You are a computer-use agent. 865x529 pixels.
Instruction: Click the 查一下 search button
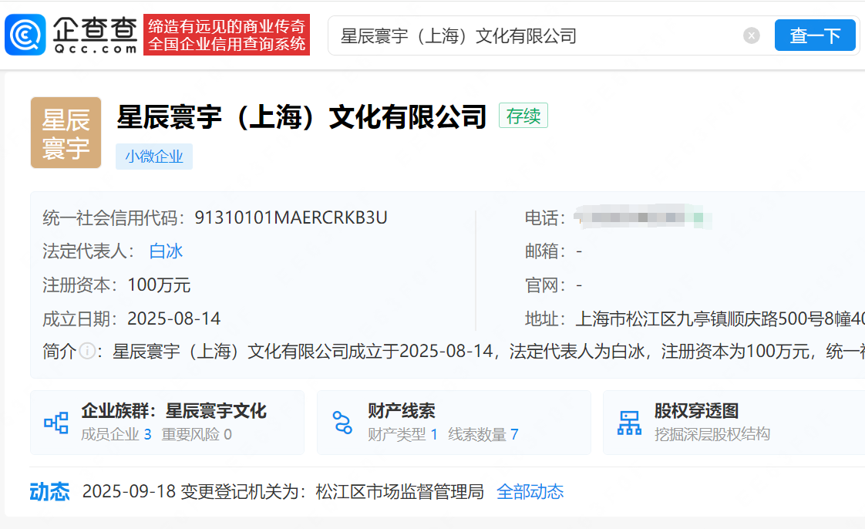(x=814, y=35)
